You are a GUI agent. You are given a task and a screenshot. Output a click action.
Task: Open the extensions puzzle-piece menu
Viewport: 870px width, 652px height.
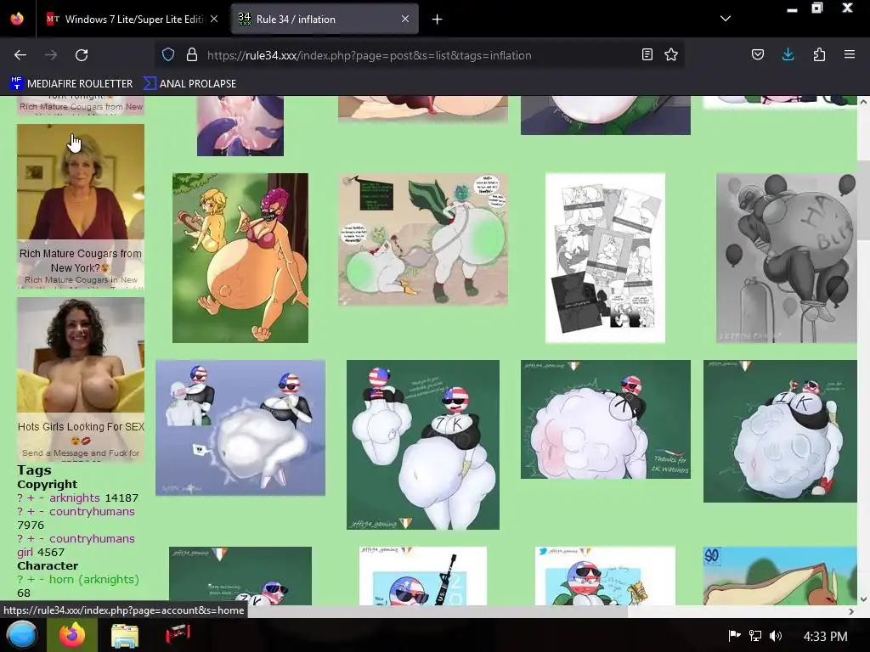[819, 54]
